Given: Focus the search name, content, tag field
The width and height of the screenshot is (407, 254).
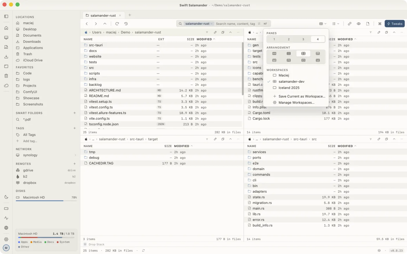Looking at the screenshot, I should click(235, 24).
